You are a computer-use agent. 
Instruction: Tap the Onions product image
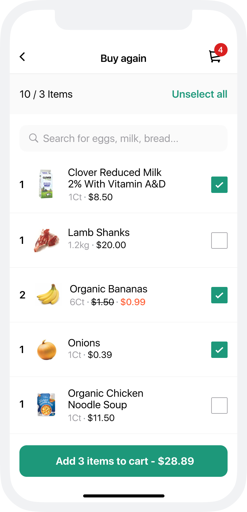(47, 350)
